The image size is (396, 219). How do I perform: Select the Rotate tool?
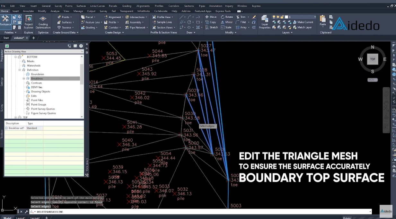227,17
